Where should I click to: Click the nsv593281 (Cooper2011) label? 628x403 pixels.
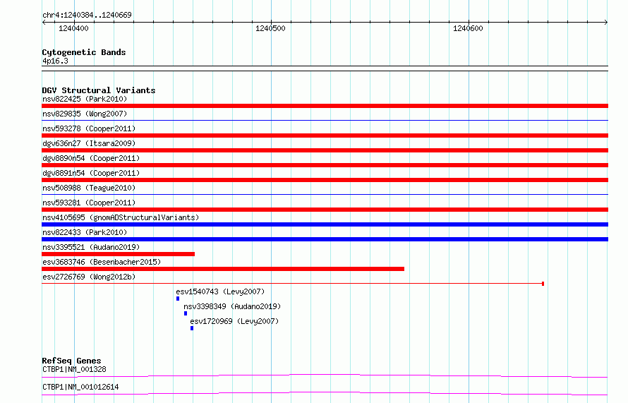click(x=89, y=203)
